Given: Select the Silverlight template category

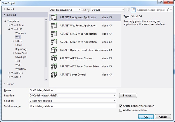Looking at the screenshot, I should pos(21,57).
